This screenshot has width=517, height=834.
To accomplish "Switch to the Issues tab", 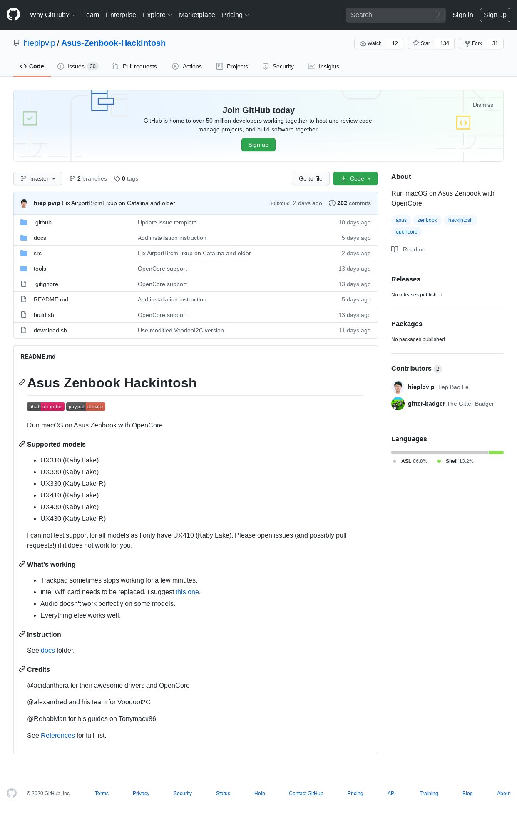I will pos(78,66).
